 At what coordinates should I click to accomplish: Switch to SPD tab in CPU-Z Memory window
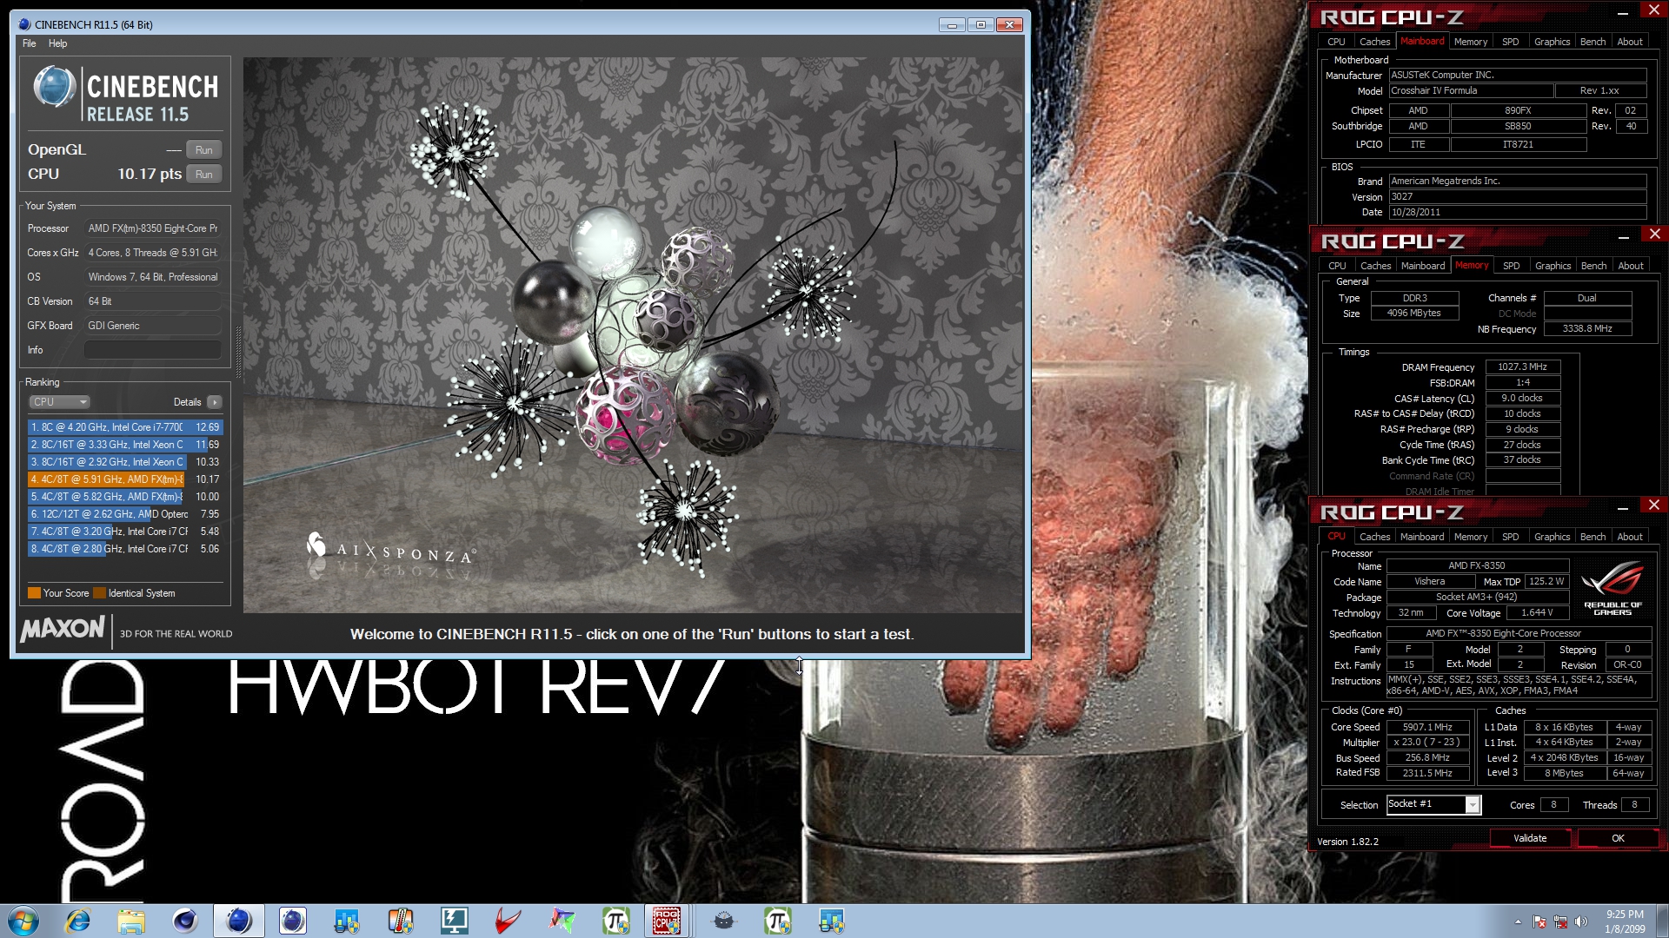coord(1512,266)
